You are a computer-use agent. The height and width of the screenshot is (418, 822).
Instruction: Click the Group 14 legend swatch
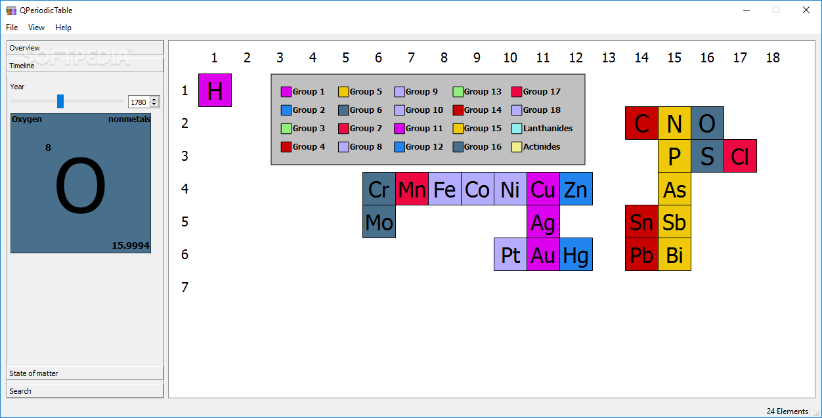pos(458,110)
